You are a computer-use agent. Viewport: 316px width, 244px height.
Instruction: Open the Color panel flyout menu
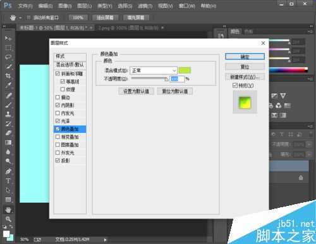pos(310,32)
